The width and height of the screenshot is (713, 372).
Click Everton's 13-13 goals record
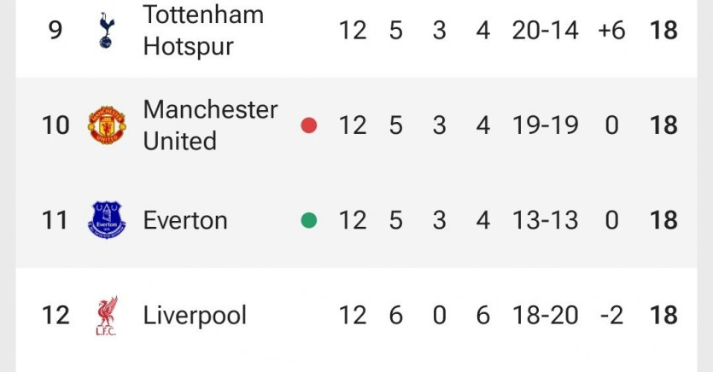pyautogui.click(x=545, y=221)
